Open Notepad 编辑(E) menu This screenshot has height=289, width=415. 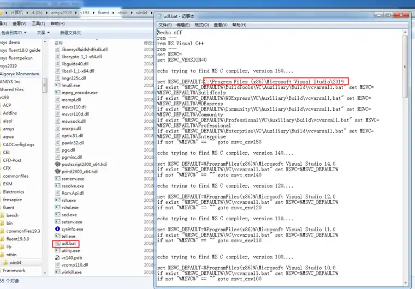(x=183, y=25)
